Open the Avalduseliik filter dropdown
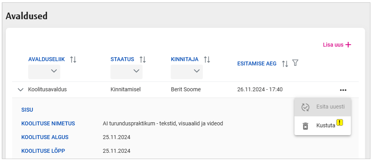The width and height of the screenshot is (372, 161). coord(44,71)
